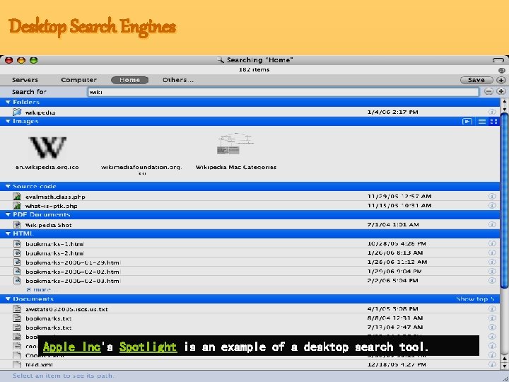Click the plus button next to Save
This screenshot has height=382, width=509.
pyautogui.click(x=501, y=80)
